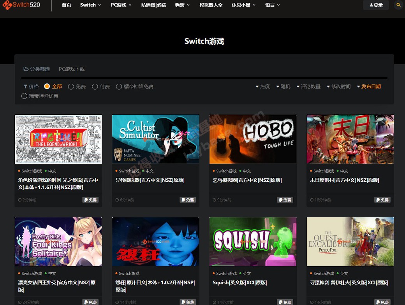Click 免费 badge on 怨枉 card
The width and height of the screenshot is (405, 305).
pos(188,302)
